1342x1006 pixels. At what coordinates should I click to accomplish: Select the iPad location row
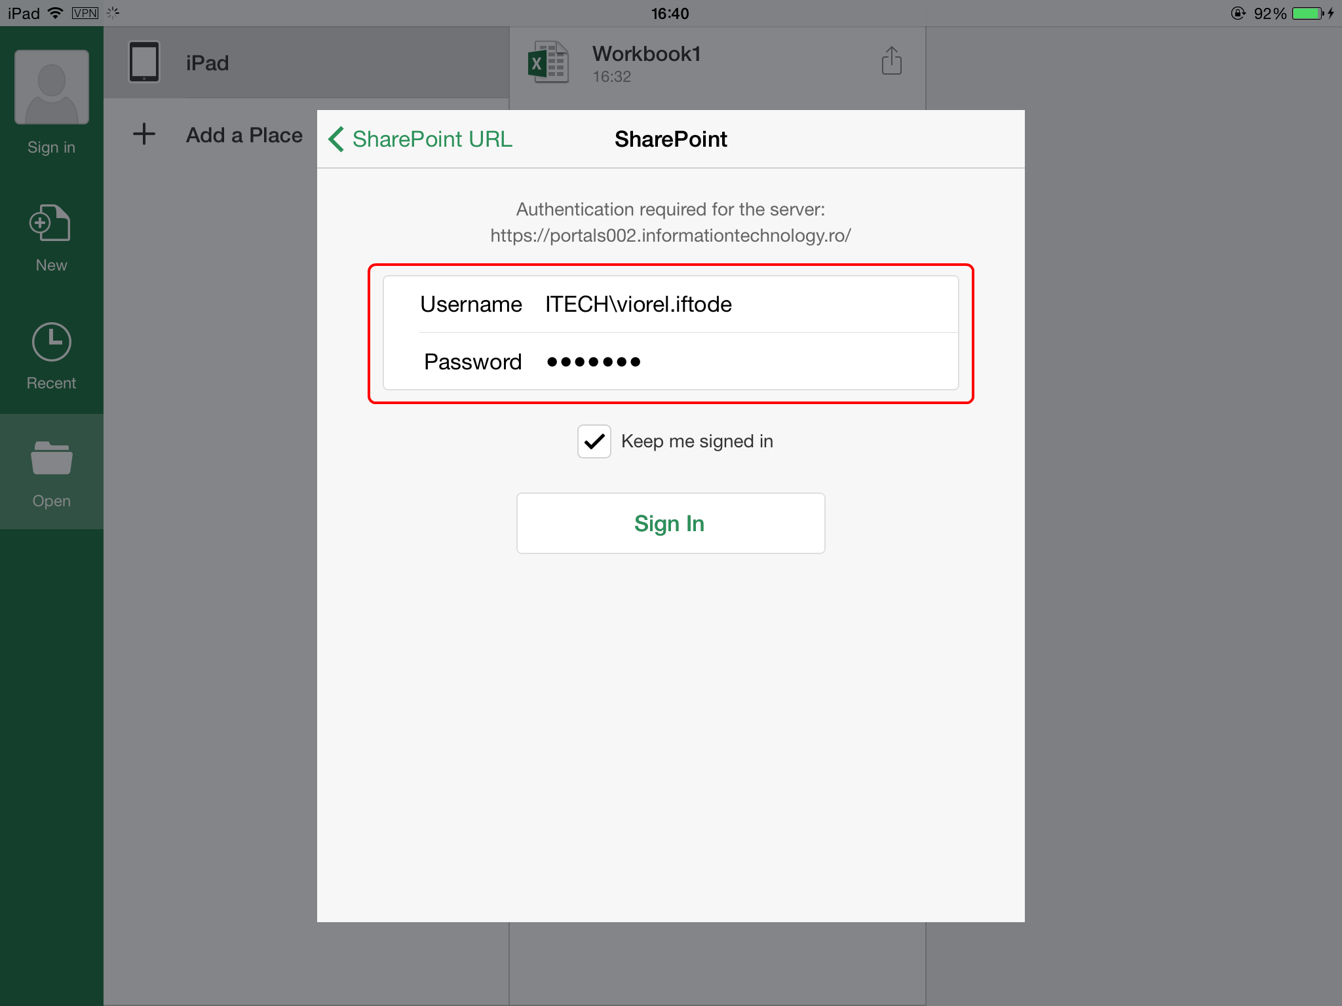[307, 63]
